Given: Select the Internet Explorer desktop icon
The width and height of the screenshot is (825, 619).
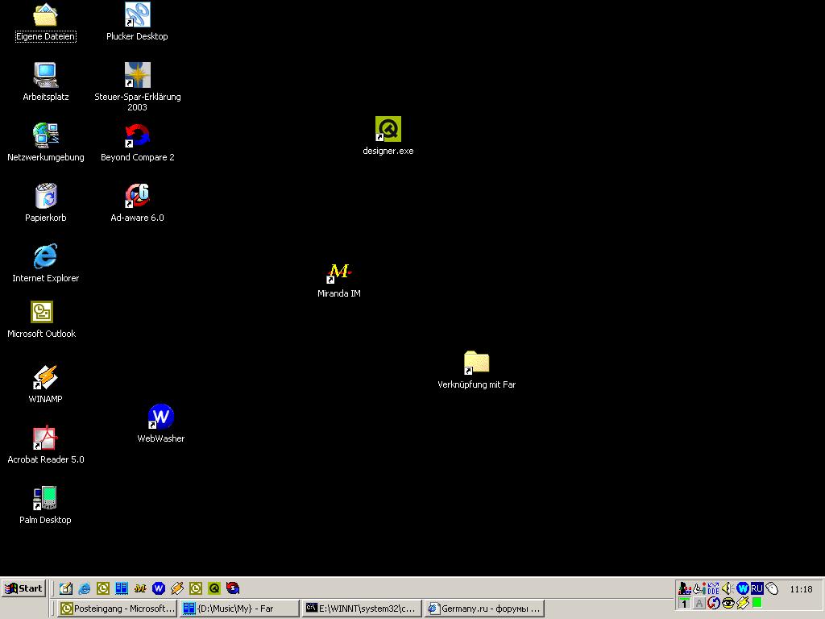Looking at the screenshot, I should pos(46,264).
